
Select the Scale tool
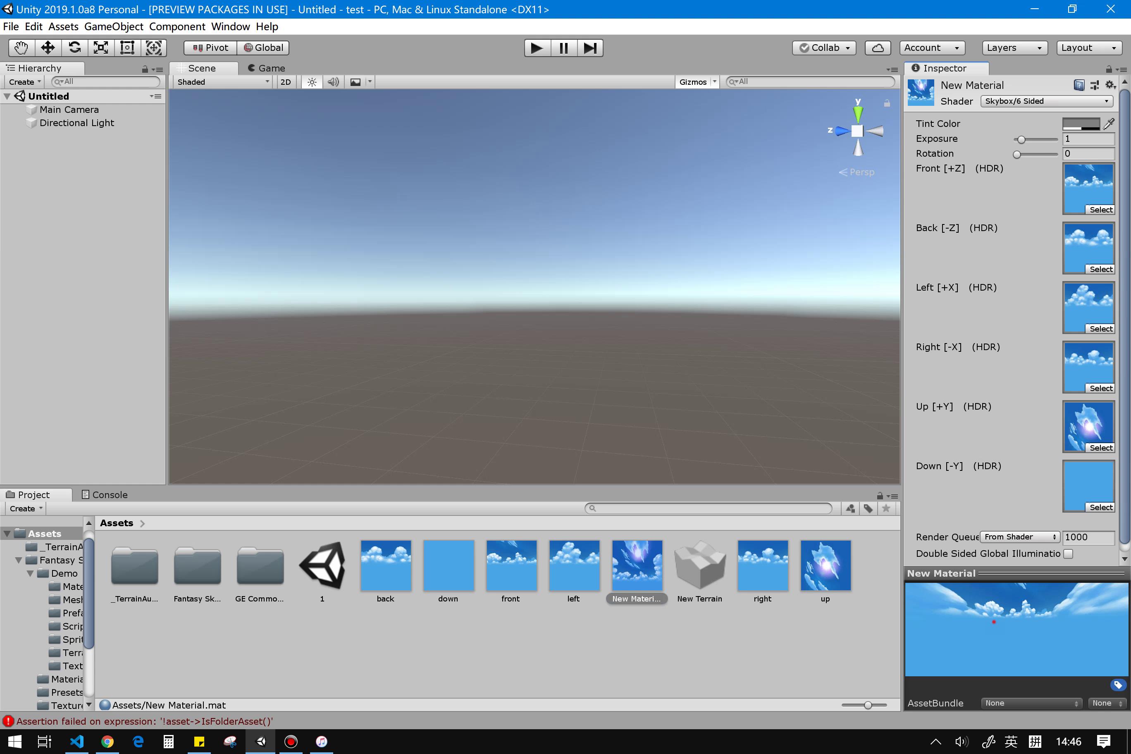pos(100,48)
